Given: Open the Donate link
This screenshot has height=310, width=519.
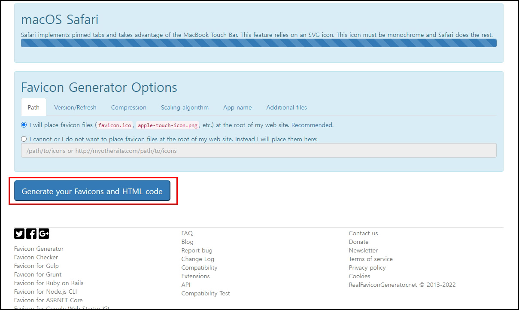Looking at the screenshot, I should coord(359,242).
